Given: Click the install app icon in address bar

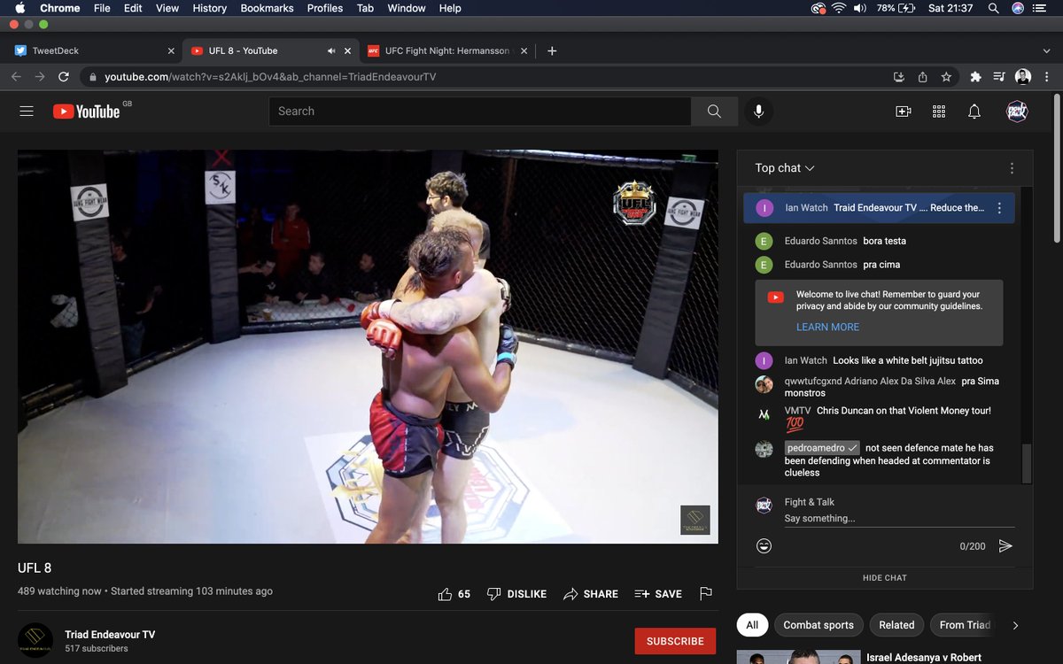Looking at the screenshot, I should pyautogui.click(x=899, y=77).
